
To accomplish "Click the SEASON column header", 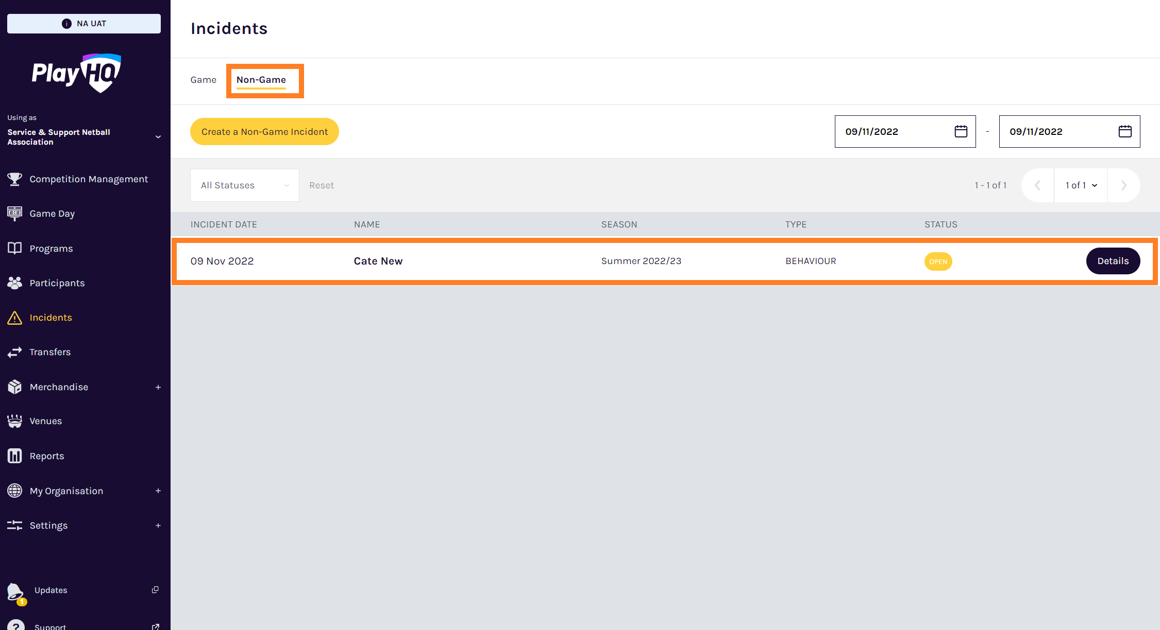I will tap(619, 224).
